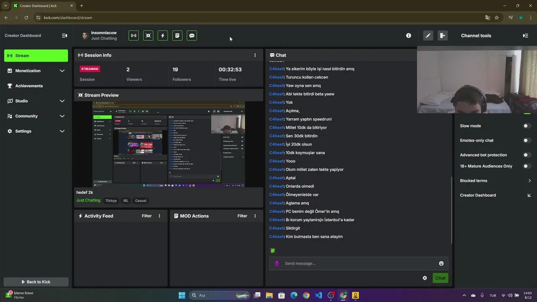Toggle the Stream Preview panel icon in top bar
The height and width of the screenshot is (302, 537).
coord(148,36)
